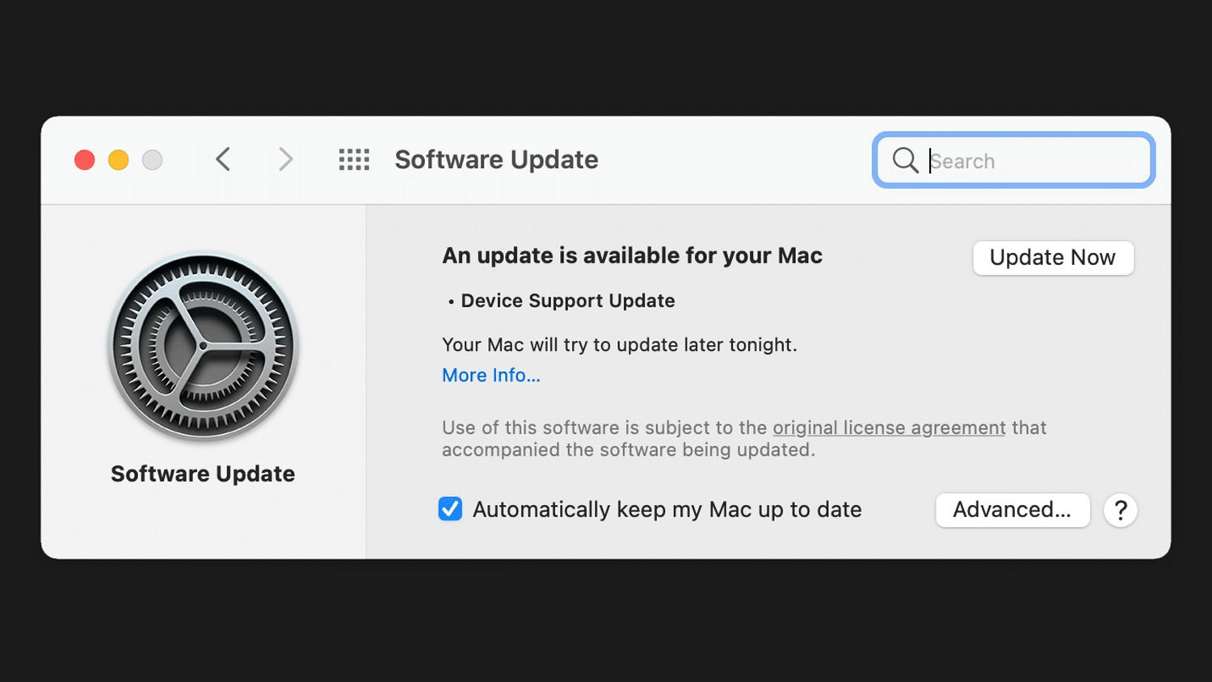Close the window with the red button

point(85,160)
